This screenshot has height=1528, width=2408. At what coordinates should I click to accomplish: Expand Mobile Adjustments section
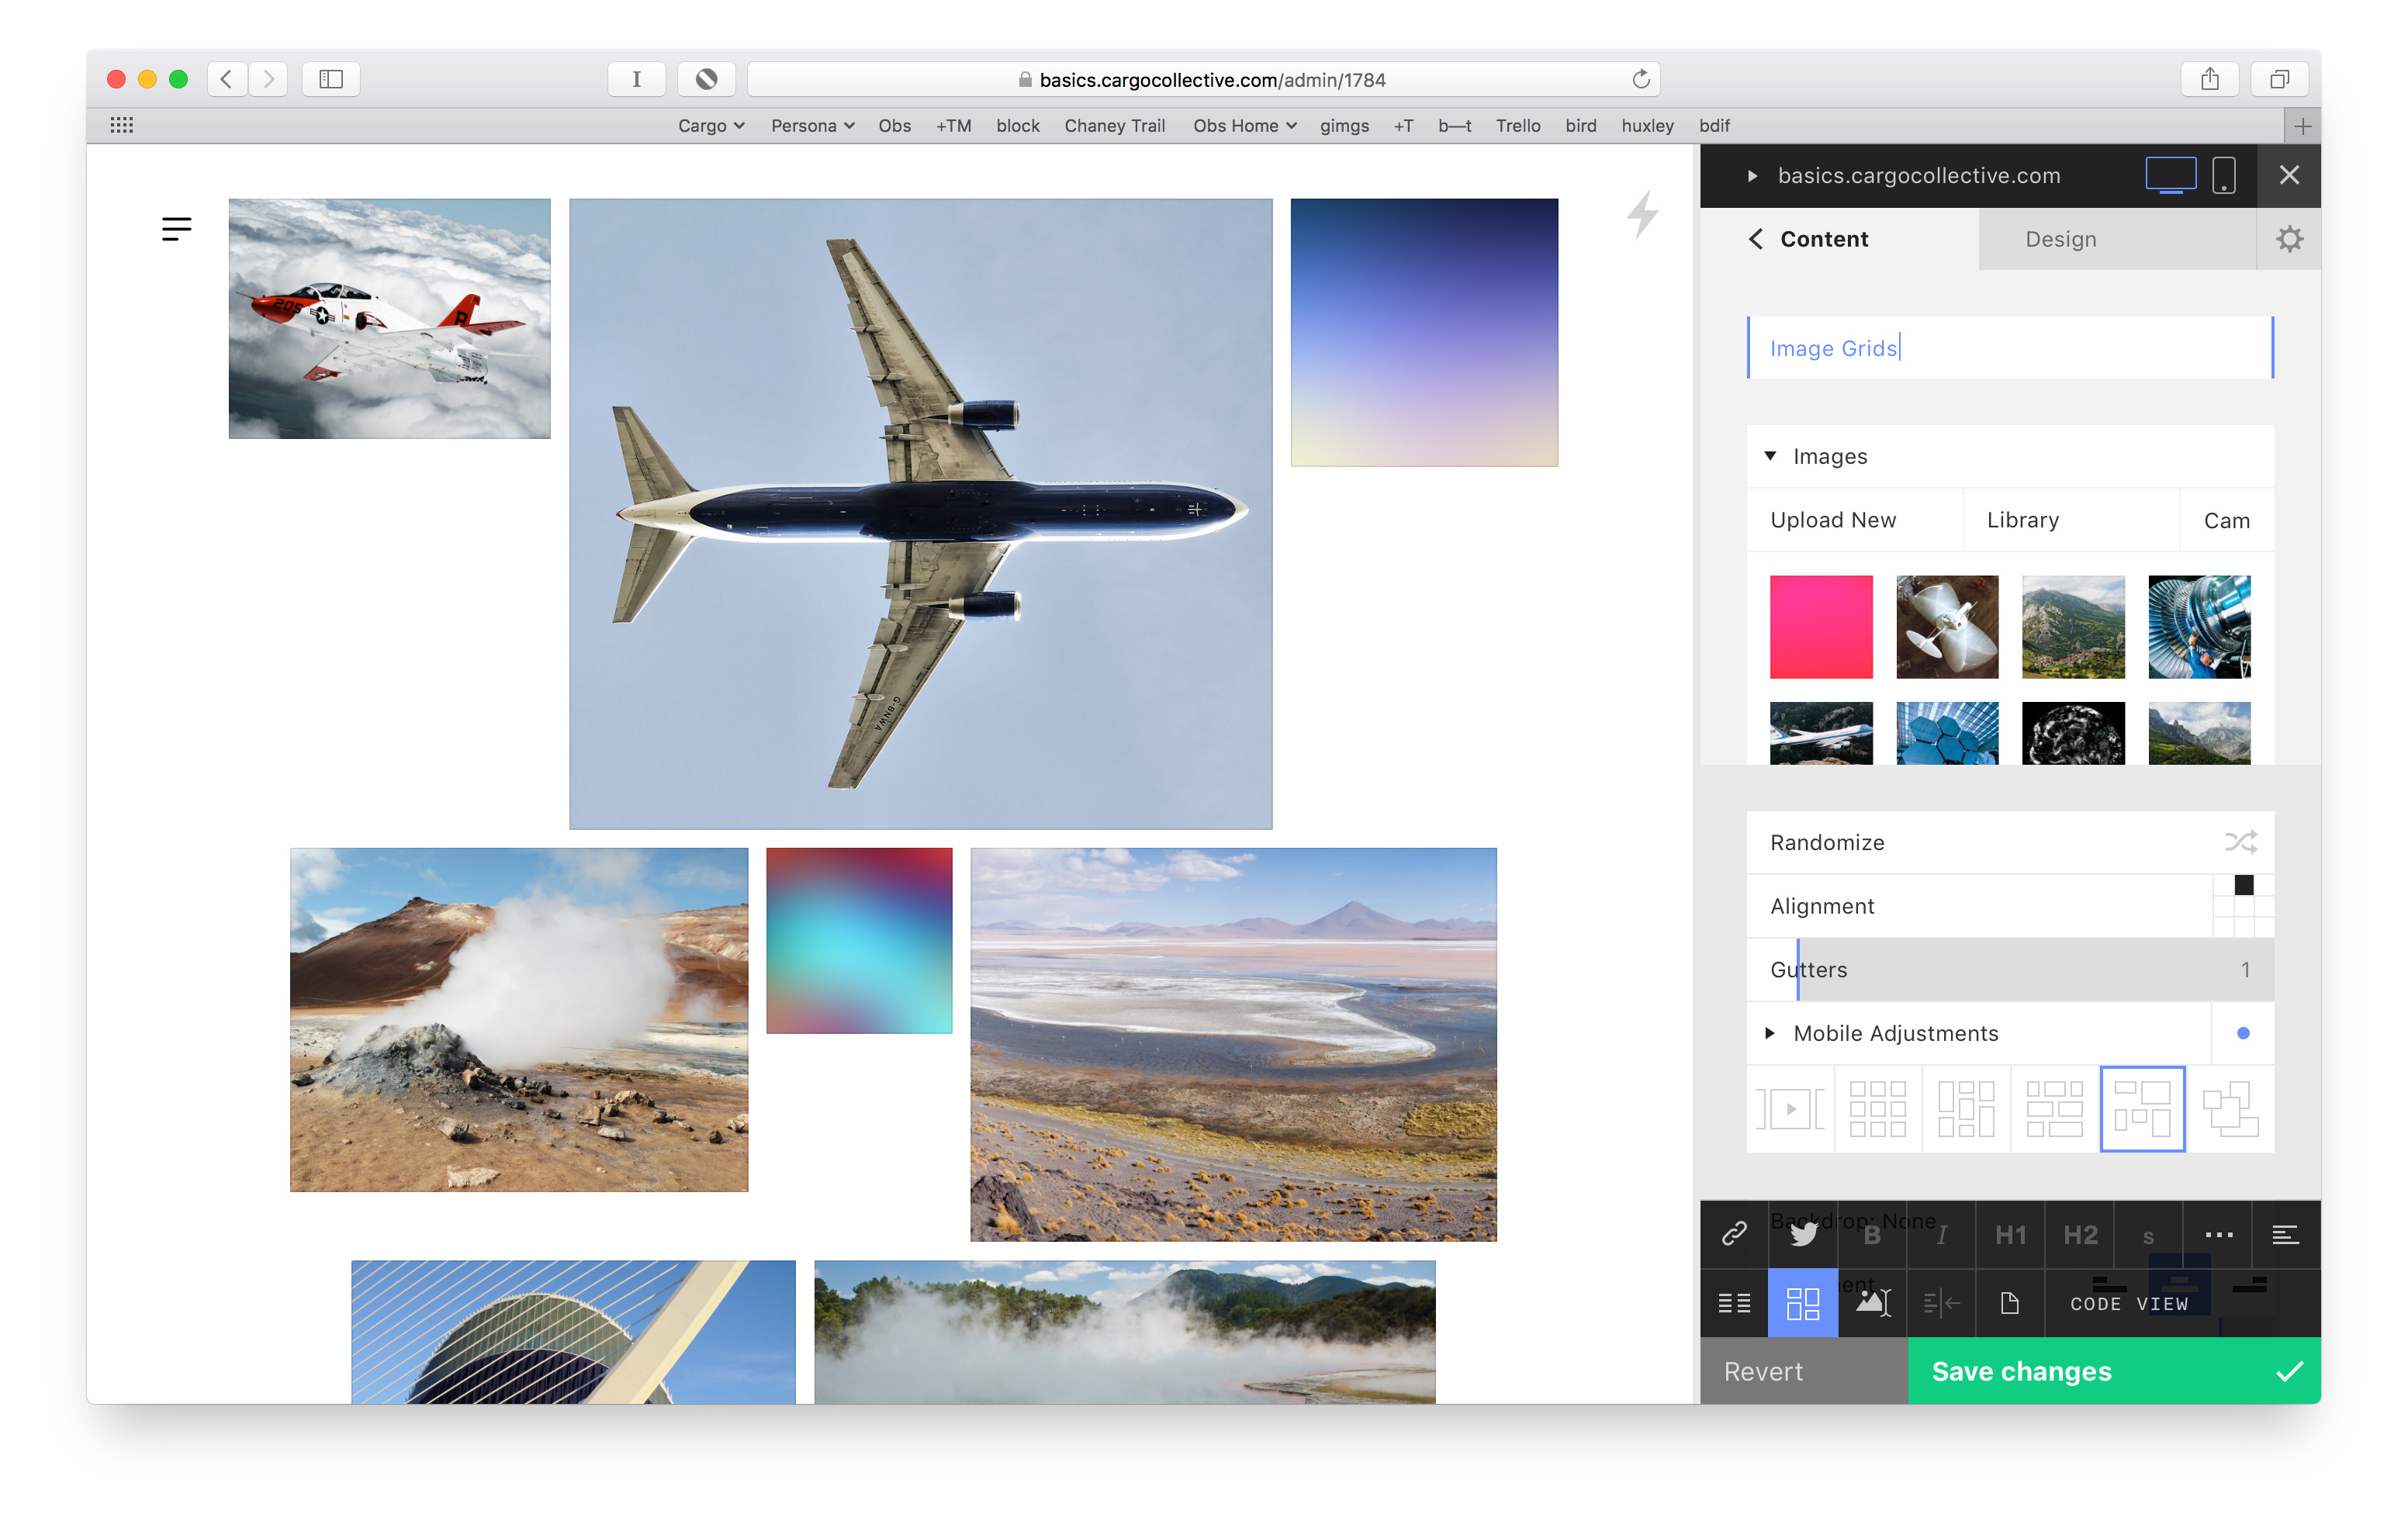click(1770, 1033)
